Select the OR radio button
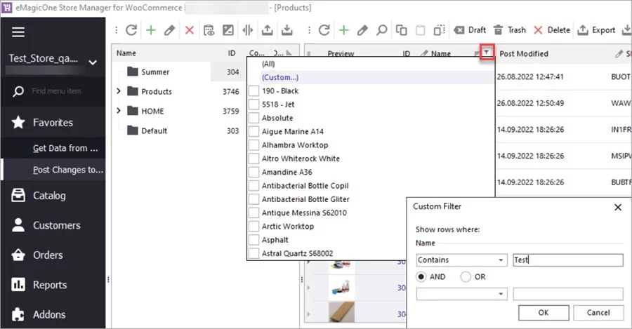This screenshot has height=329, width=632. pos(466,277)
